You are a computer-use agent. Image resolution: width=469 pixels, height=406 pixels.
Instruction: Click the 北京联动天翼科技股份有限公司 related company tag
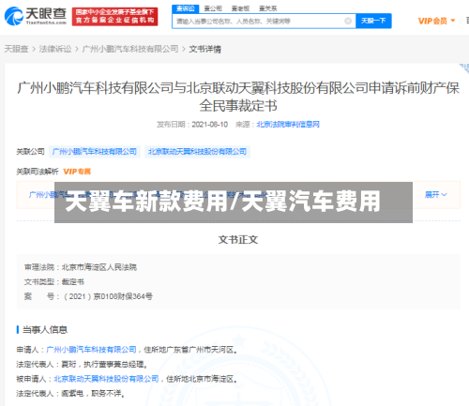pyautogui.click(x=197, y=152)
